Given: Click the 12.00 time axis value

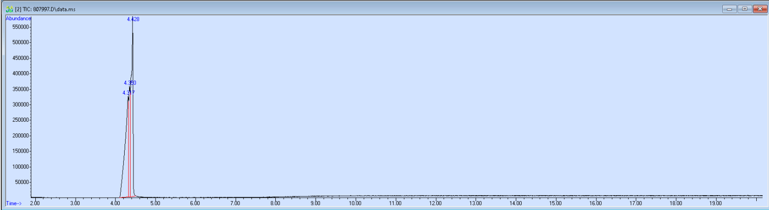Looking at the screenshot, I should pyautogui.click(x=435, y=203).
